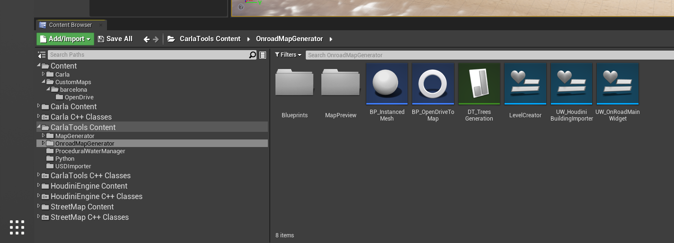Go back in Content Browser history
This screenshot has height=243, width=674.
(146, 39)
